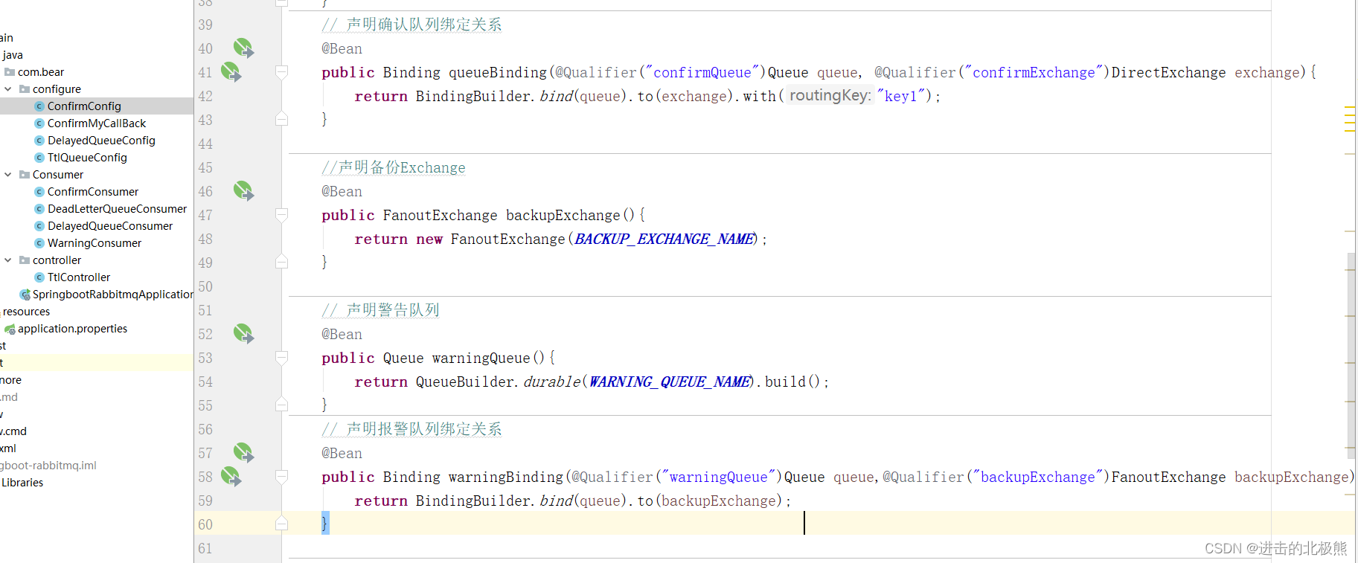Click WARNING_QUEUE_NAME constant in code

pos(670,382)
